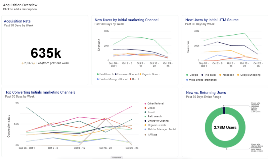Select the 'from previous week' change text

tap(56, 63)
